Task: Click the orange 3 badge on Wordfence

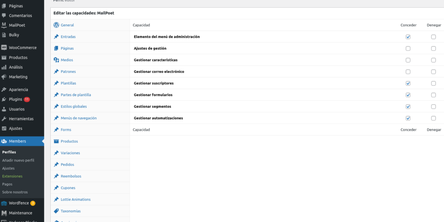Action: [33, 203]
